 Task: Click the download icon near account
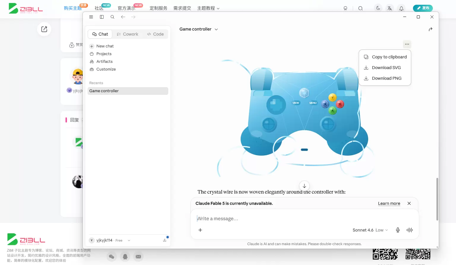click(x=165, y=240)
